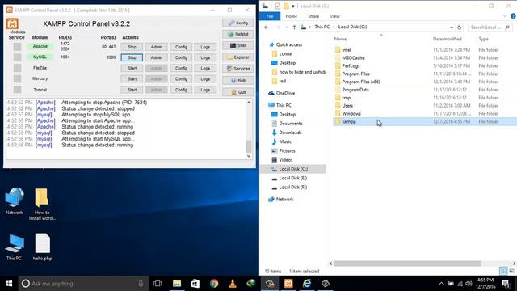517x291 pixels.
Task: Go up one folder level in Explorer
Action: [294, 27]
